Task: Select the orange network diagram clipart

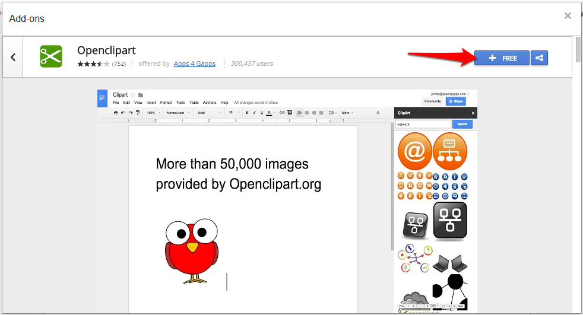Action: [x=449, y=151]
